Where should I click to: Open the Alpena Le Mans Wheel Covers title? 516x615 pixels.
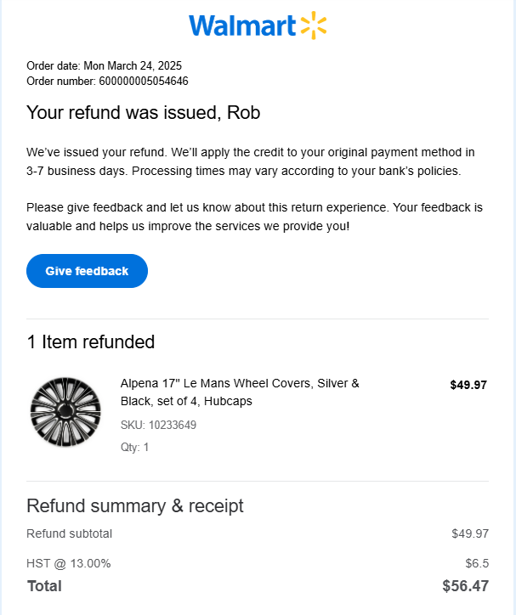[240, 392]
